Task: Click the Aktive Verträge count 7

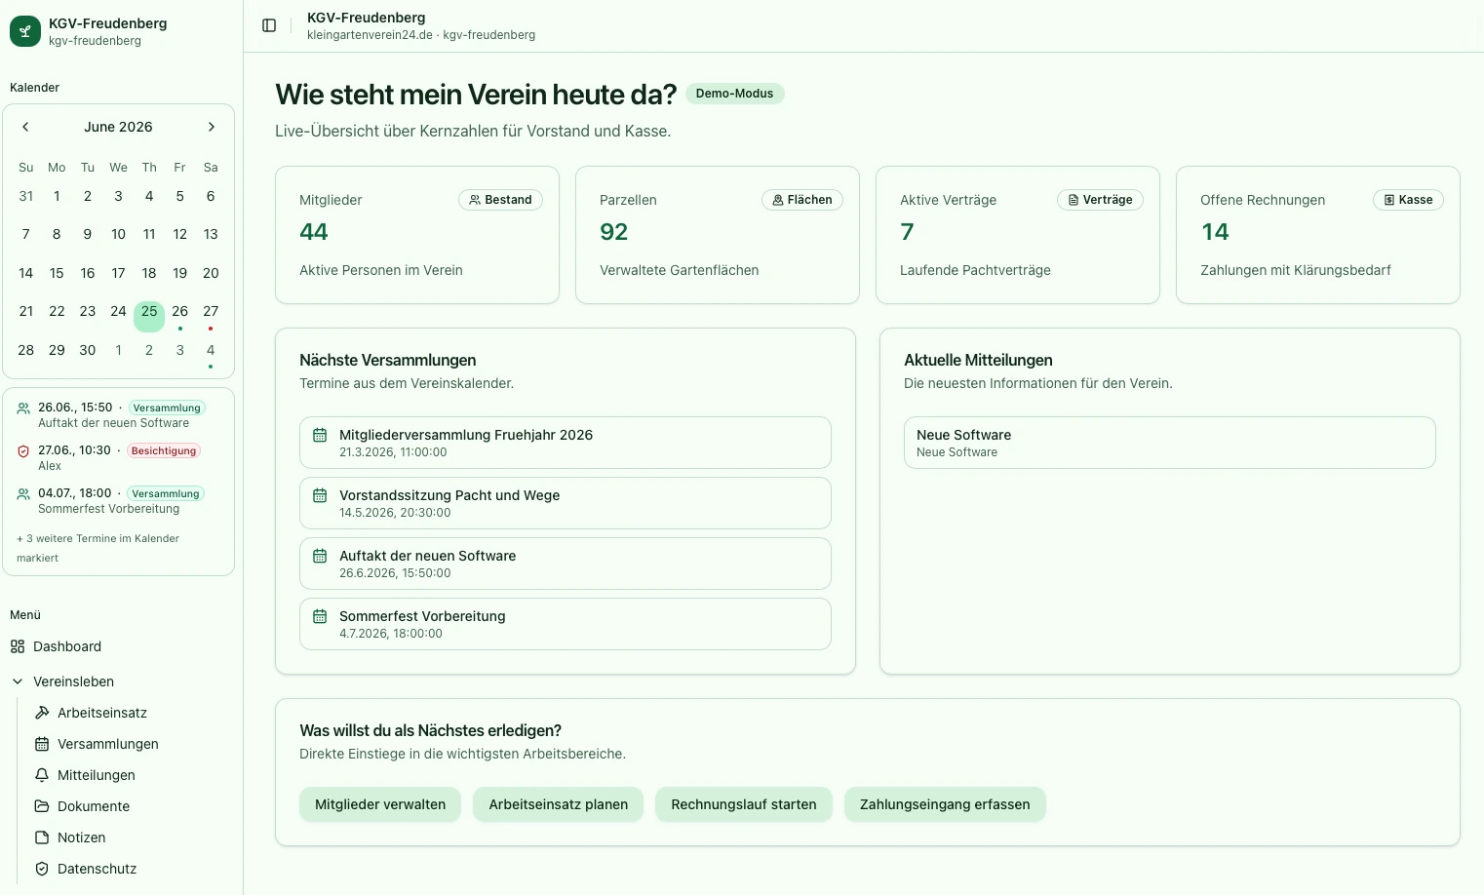Action: (x=908, y=232)
